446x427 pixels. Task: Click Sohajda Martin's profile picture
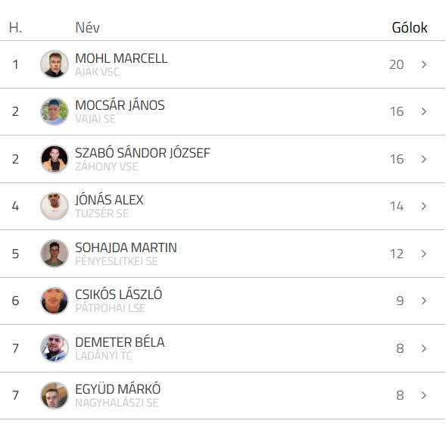[x=55, y=254]
